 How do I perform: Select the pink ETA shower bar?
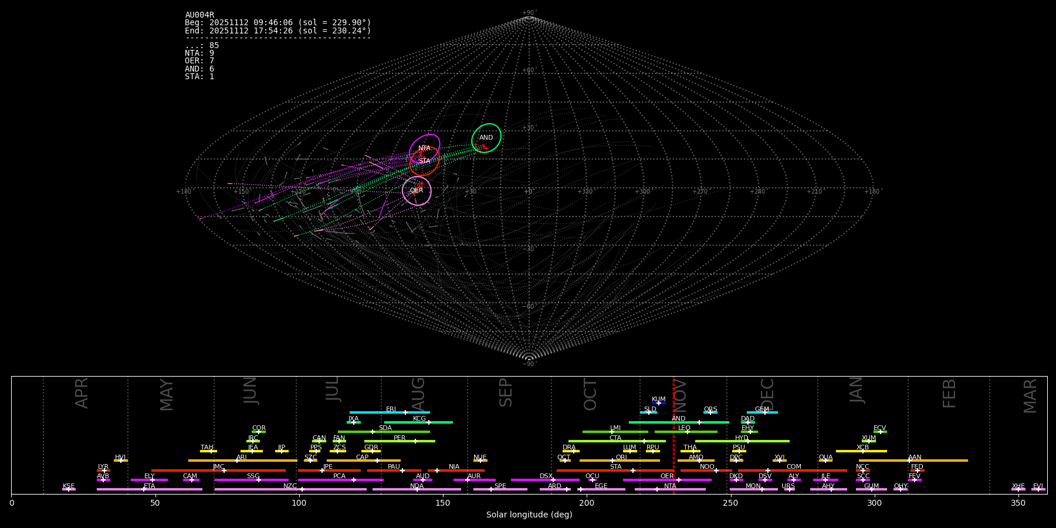point(149,489)
